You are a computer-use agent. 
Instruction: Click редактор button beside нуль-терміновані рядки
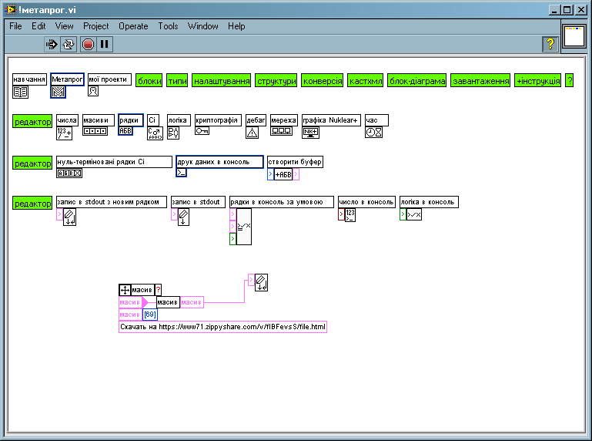pos(32,163)
